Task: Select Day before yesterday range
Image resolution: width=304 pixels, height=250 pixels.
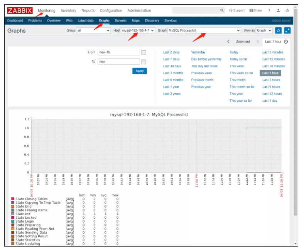Action: 206,59
